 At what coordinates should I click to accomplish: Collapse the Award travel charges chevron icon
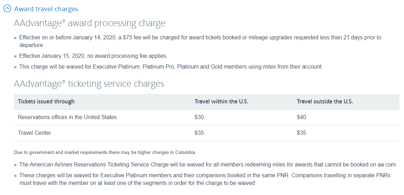[7, 9]
